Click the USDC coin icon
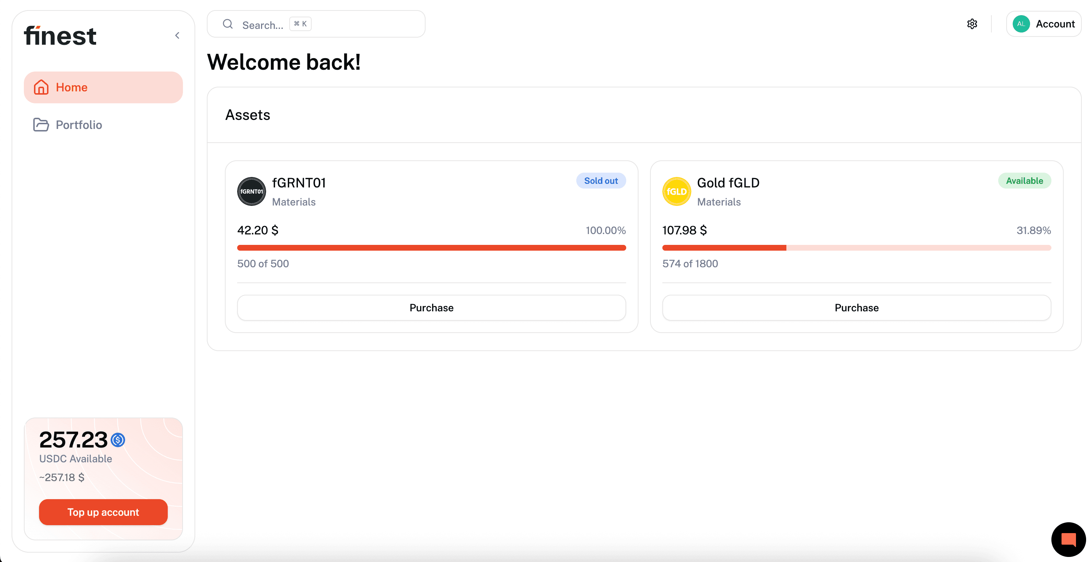Screen dimensions: 1089x562 (x=118, y=440)
